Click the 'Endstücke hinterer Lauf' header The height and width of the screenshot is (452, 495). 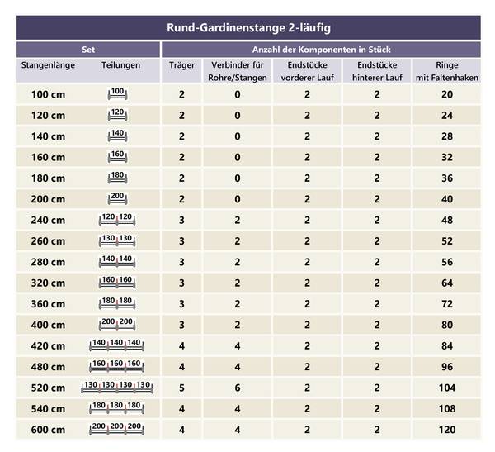(x=377, y=71)
